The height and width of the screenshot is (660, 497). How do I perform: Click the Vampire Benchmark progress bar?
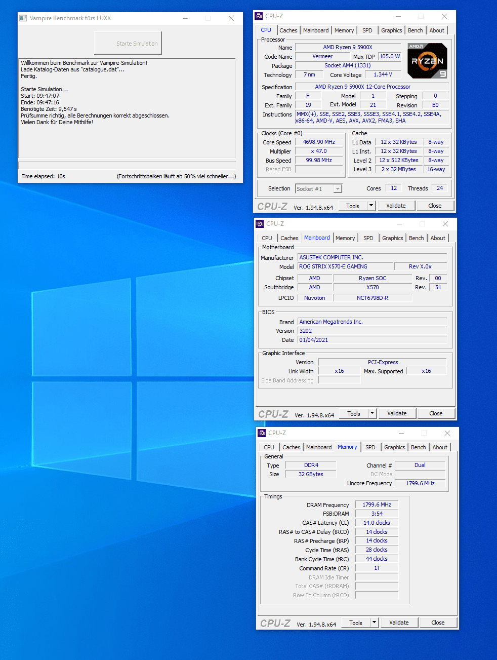point(127,166)
